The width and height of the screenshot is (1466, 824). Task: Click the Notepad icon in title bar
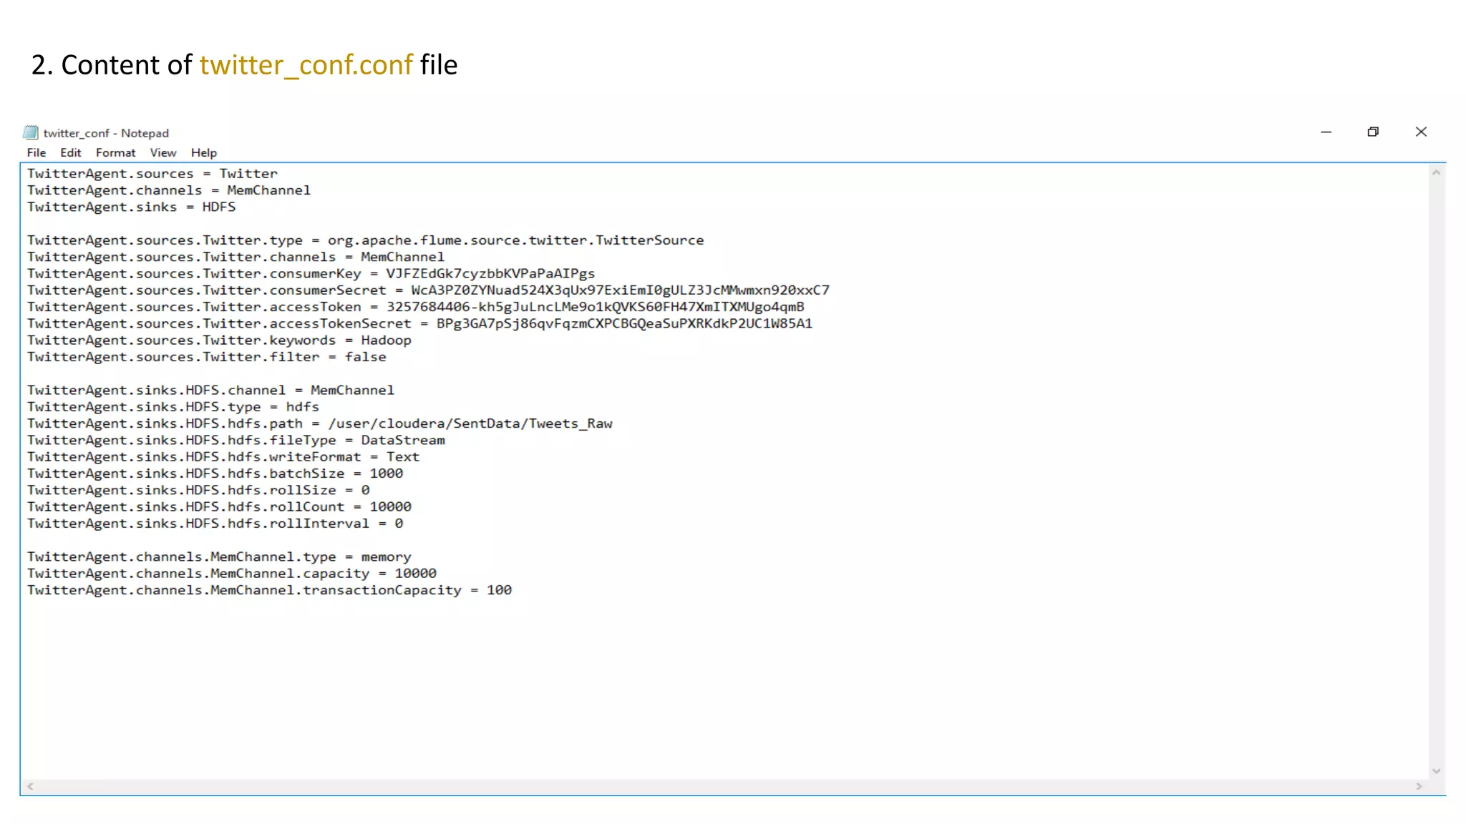pyautogui.click(x=30, y=132)
